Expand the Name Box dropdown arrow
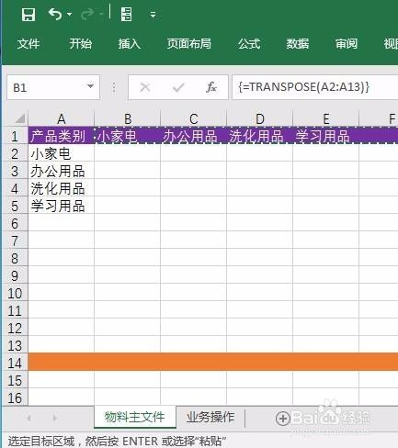The image size is (398, 448). pos(90,86)
